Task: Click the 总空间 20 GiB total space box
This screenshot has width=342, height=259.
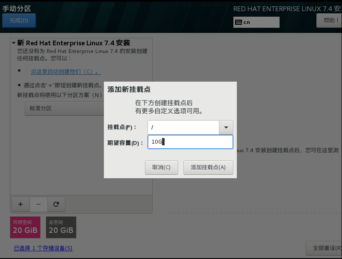Action: point(61,227)
